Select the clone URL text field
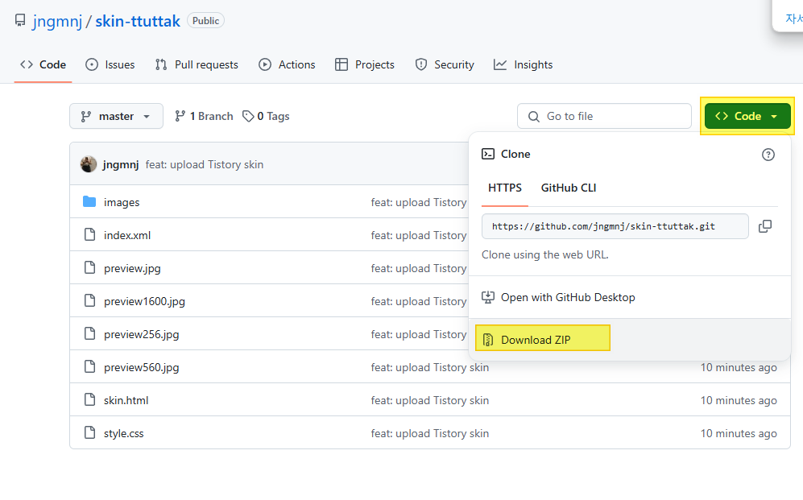This screenshot has width=803, height=500. point(615,226)
